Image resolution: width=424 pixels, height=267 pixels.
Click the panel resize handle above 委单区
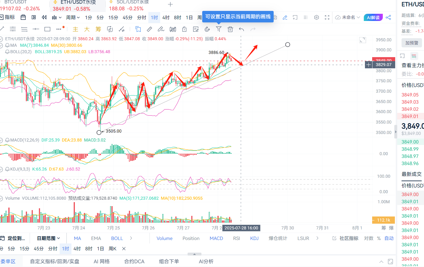(194, 254)
